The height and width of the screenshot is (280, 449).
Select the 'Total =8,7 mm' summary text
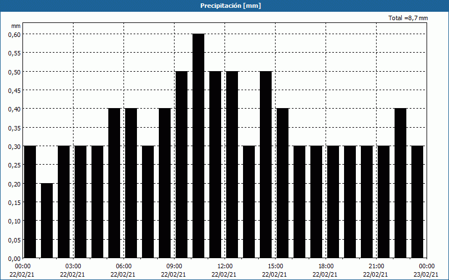[x=408, y=18]
